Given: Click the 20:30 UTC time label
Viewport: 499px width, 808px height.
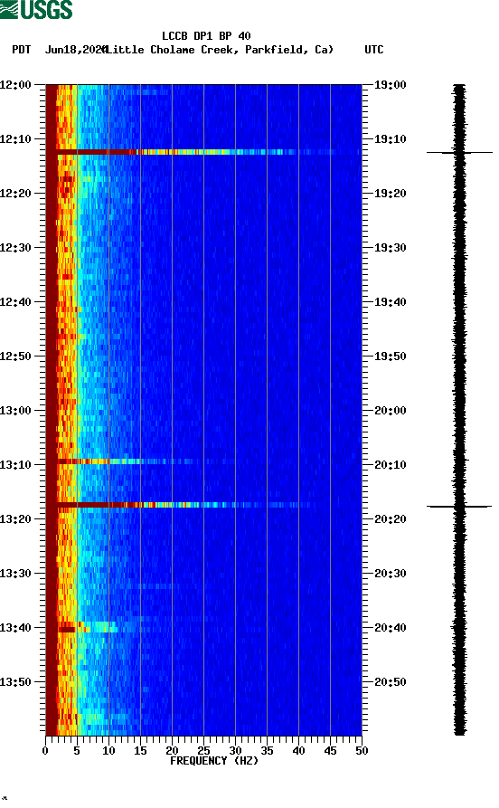Looking at the screenshot, I should click(x=391, y=574).
